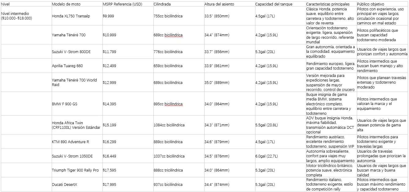
Task: Select the KTM 890 Adventure R cell
Action: click(77, 142)
